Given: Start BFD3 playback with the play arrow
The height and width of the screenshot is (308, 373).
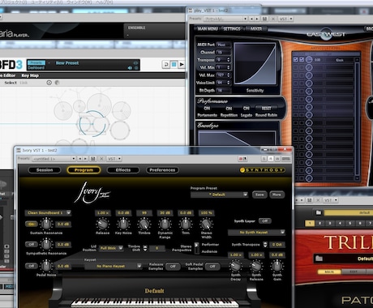Looking at the screenshot, I should click(x=182, y=64).
